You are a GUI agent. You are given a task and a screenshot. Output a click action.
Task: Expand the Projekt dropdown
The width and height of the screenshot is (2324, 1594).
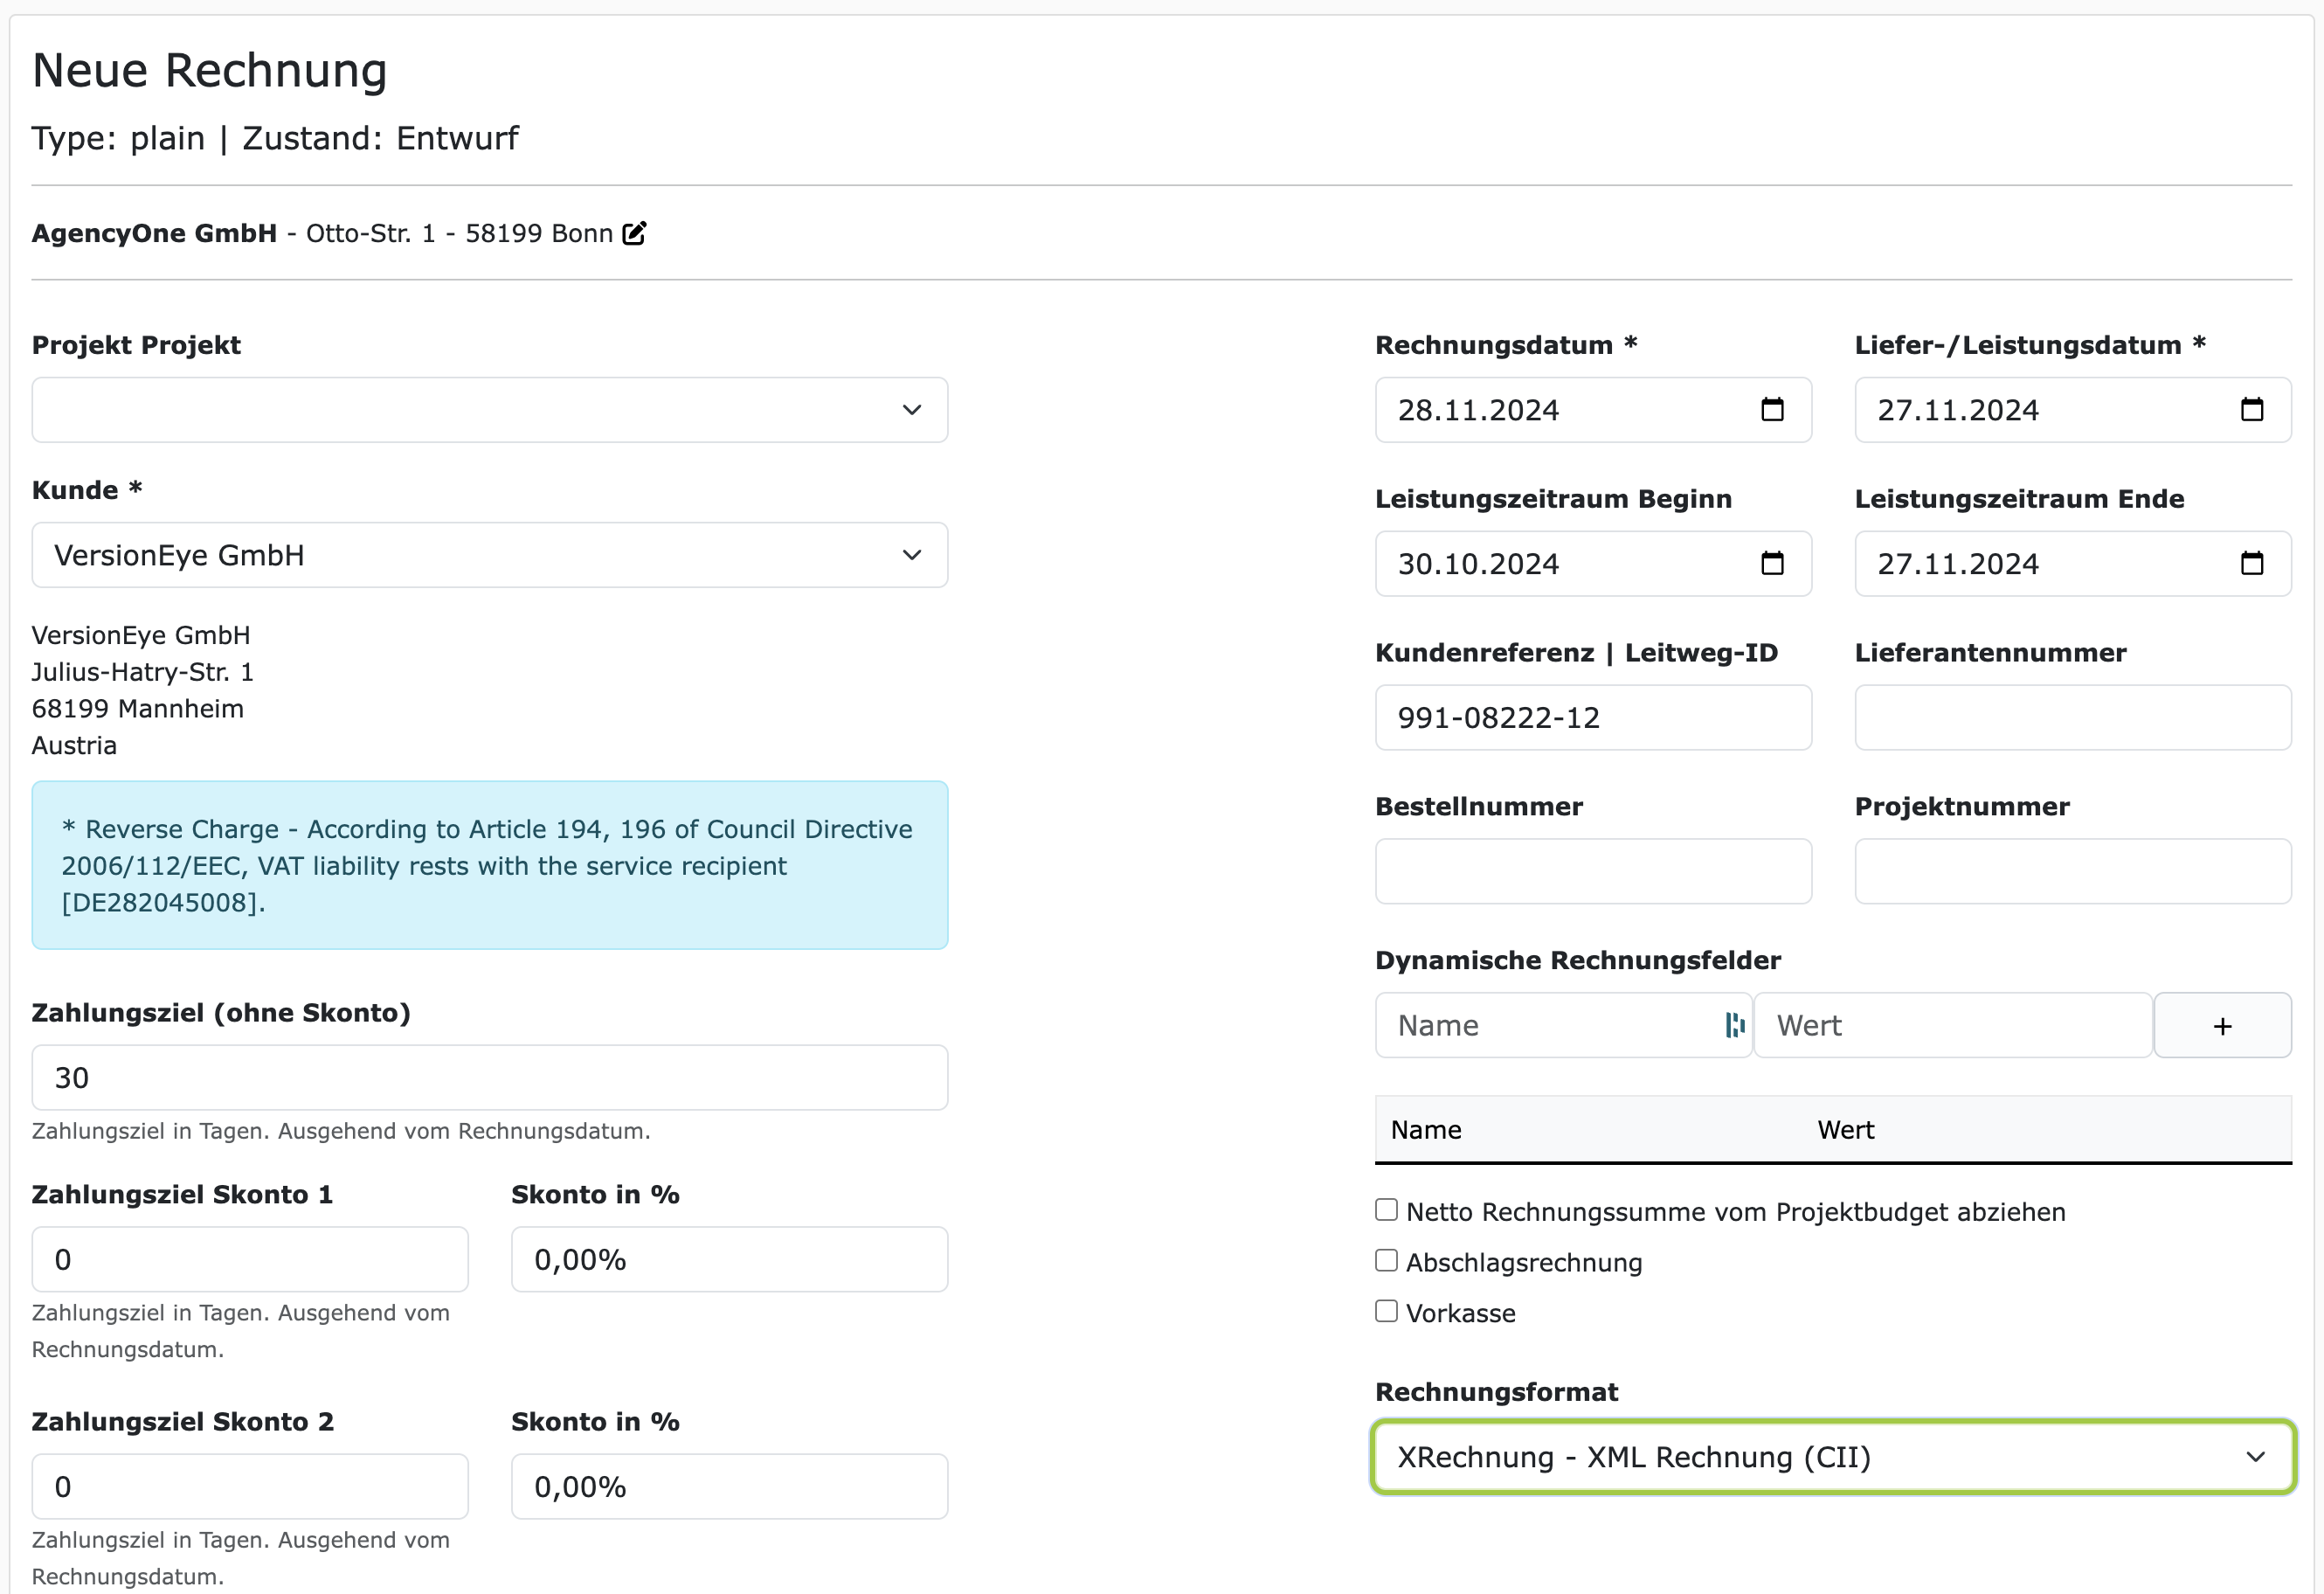coord(489,410)
